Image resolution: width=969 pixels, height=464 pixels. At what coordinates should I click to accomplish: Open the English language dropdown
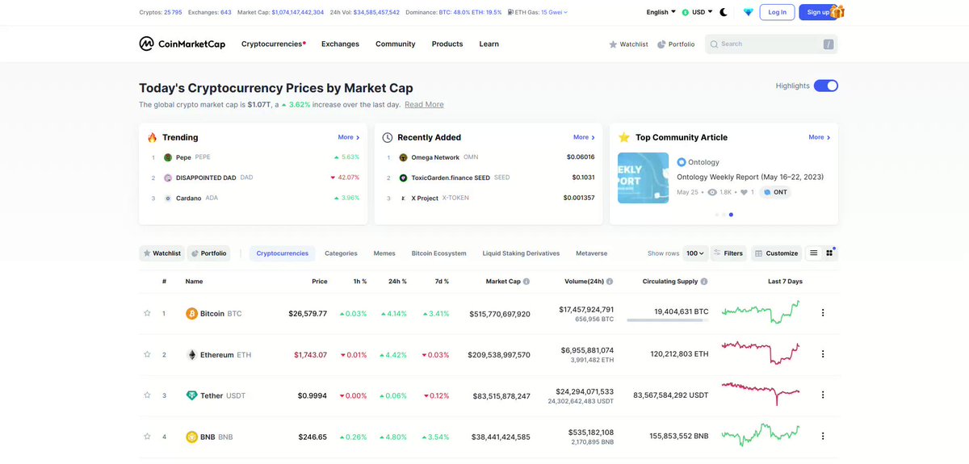[x=662, y=12]
